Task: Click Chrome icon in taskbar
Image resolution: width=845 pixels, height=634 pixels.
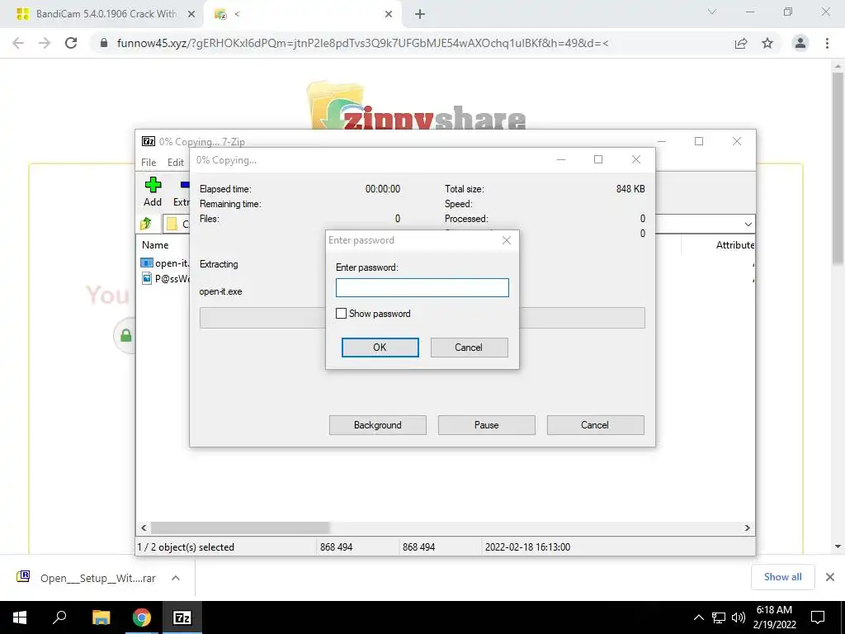Action: pyautogui.click(x=142, y=617)
